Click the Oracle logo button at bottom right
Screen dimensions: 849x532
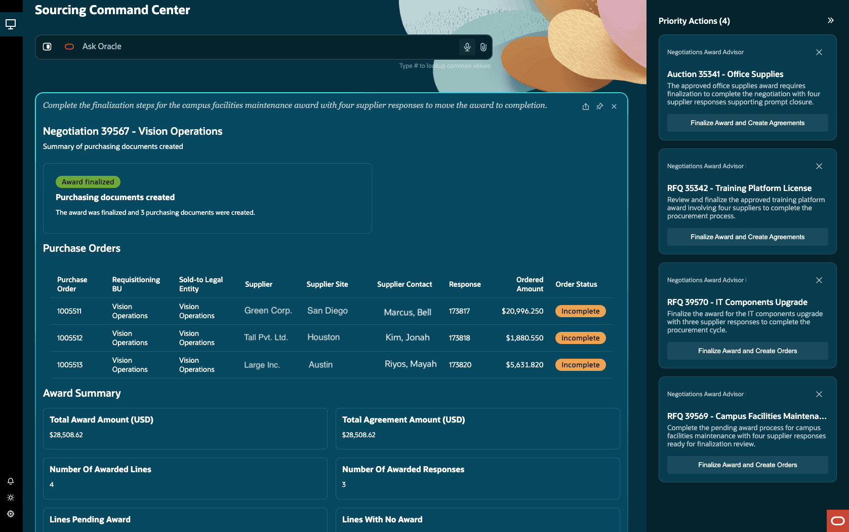pos(838,520)
